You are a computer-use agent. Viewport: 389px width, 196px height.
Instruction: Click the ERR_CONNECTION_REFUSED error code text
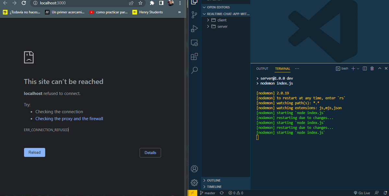click(x=46, y=130)
